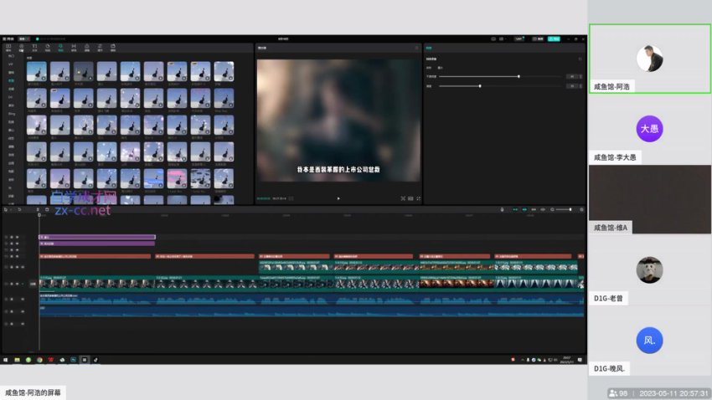Play the preview video
The image size is (712, 400).
[x=338, y=198]
